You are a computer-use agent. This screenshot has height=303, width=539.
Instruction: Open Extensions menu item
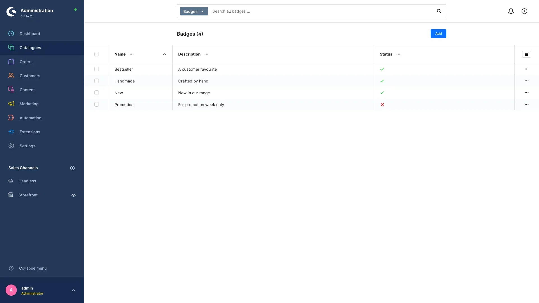coord(42,132)
